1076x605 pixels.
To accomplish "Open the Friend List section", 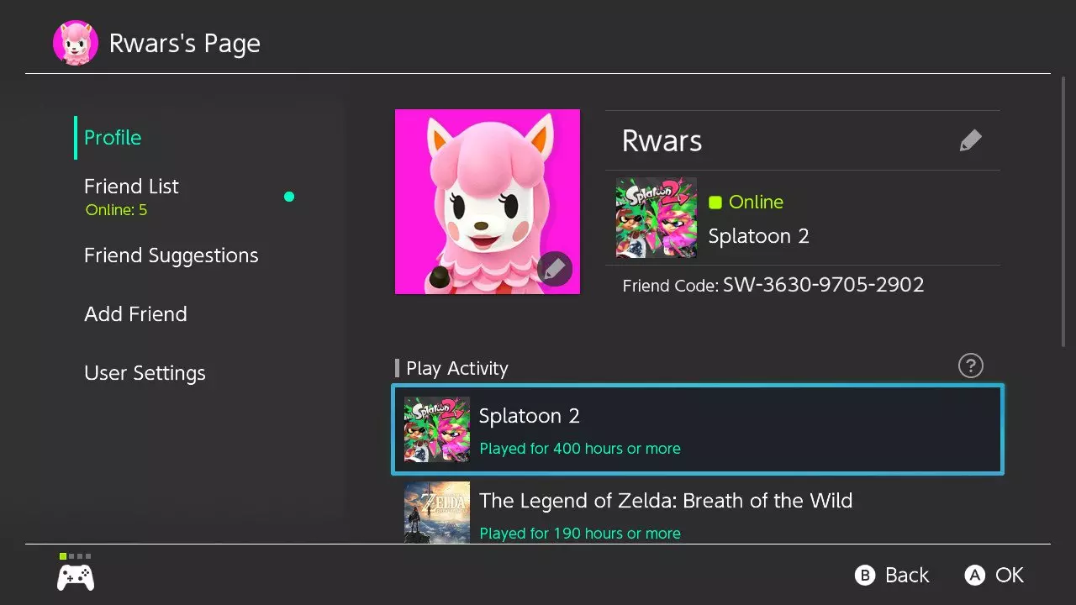I will coord(131,187).
